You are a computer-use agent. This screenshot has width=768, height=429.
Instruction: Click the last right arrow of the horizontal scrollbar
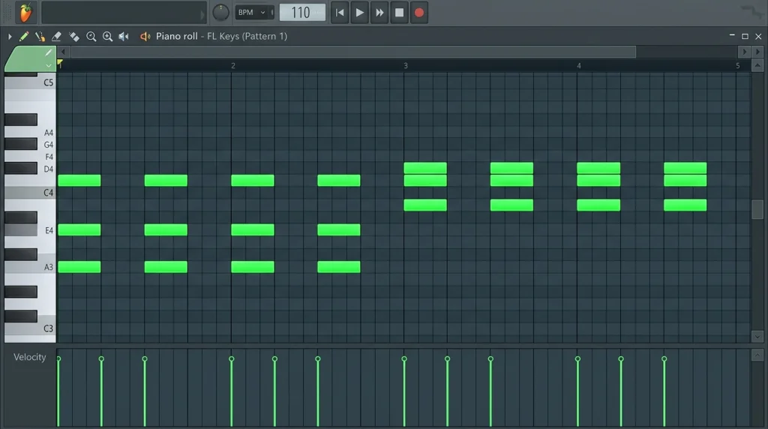757,52
